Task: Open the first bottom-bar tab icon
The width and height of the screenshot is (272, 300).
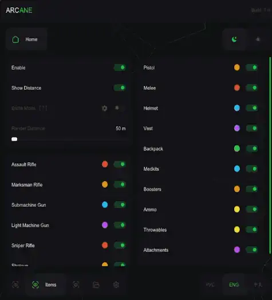Action: (15, 285)
